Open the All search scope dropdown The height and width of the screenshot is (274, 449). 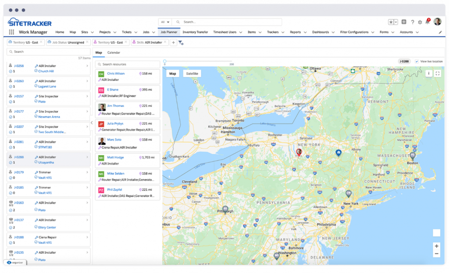coord(165,22)
